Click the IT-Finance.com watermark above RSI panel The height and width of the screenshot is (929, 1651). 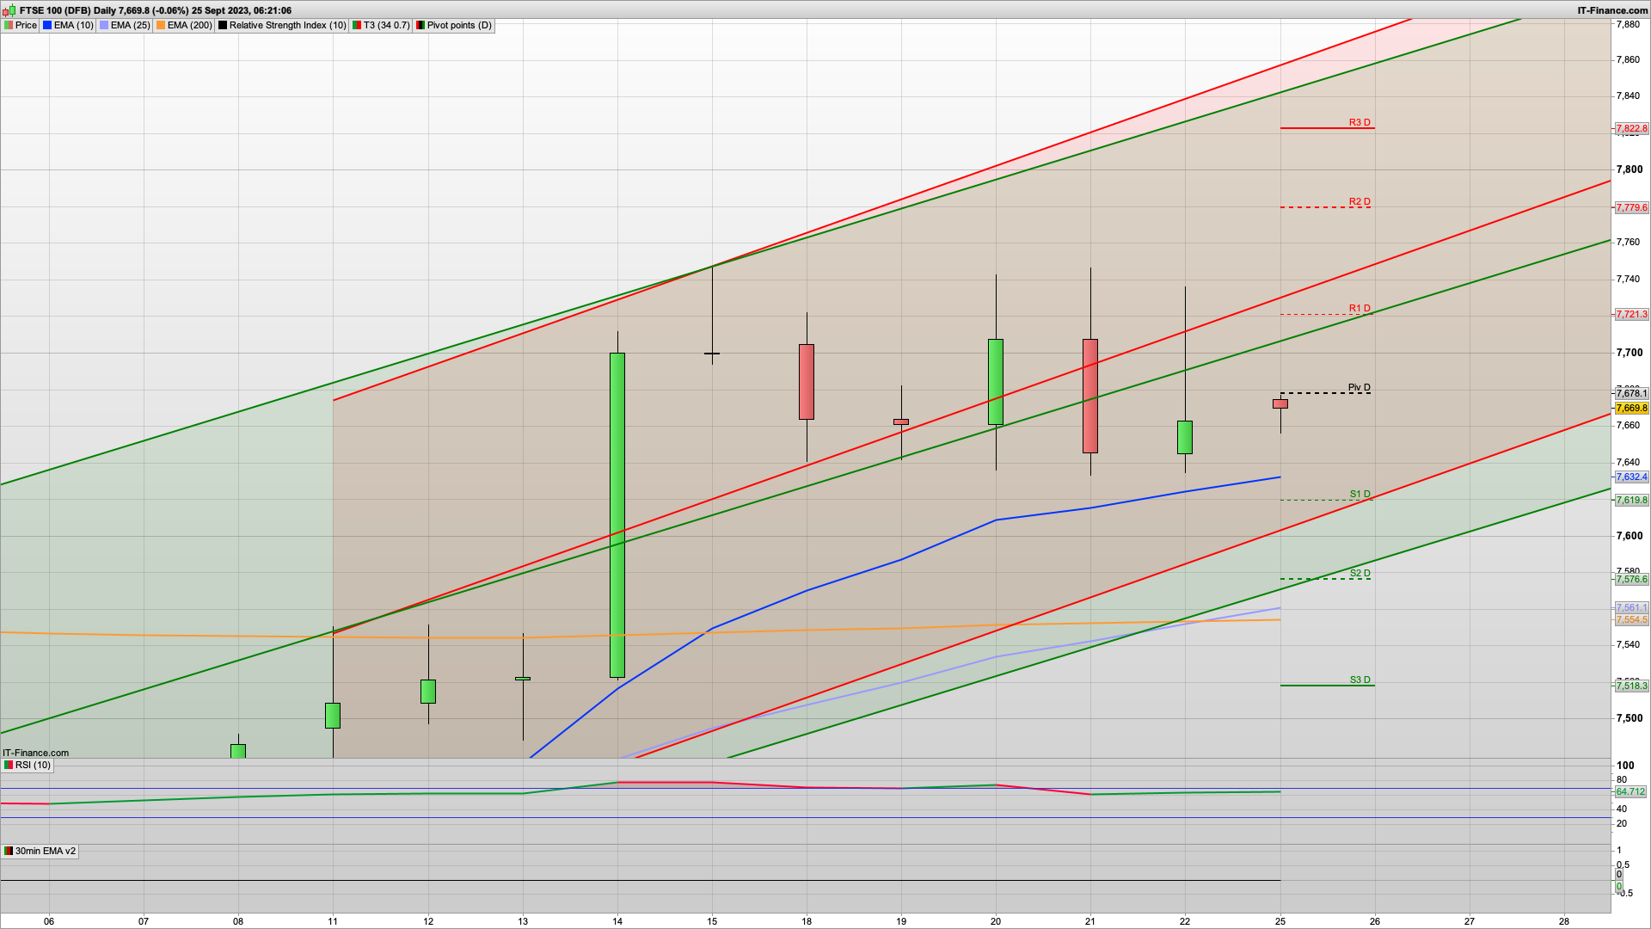pos(36,753)
